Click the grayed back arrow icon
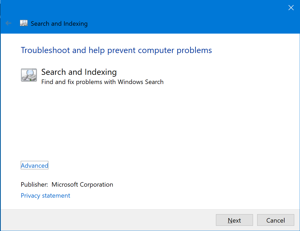Image resolution: width=300 pixels, height=231 pixels. (x=8, y=23)
